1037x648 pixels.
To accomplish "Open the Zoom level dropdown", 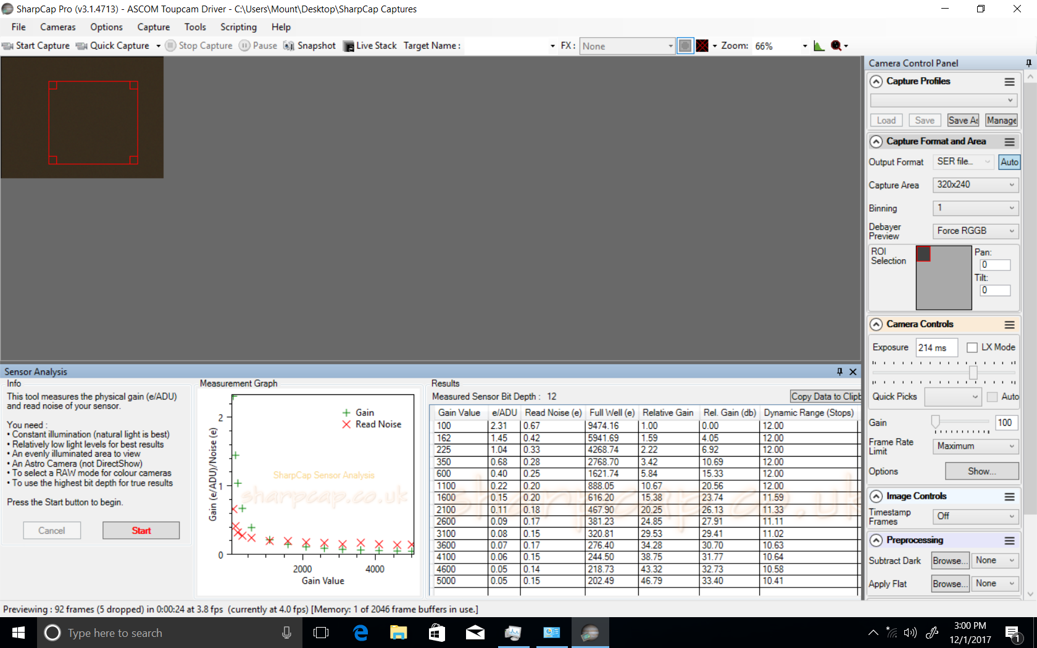I will click(804, 46).
